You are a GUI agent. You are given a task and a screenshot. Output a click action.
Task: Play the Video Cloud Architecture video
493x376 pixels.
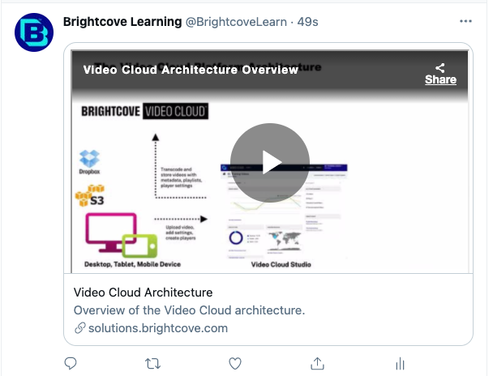click(x=269, y=163)
